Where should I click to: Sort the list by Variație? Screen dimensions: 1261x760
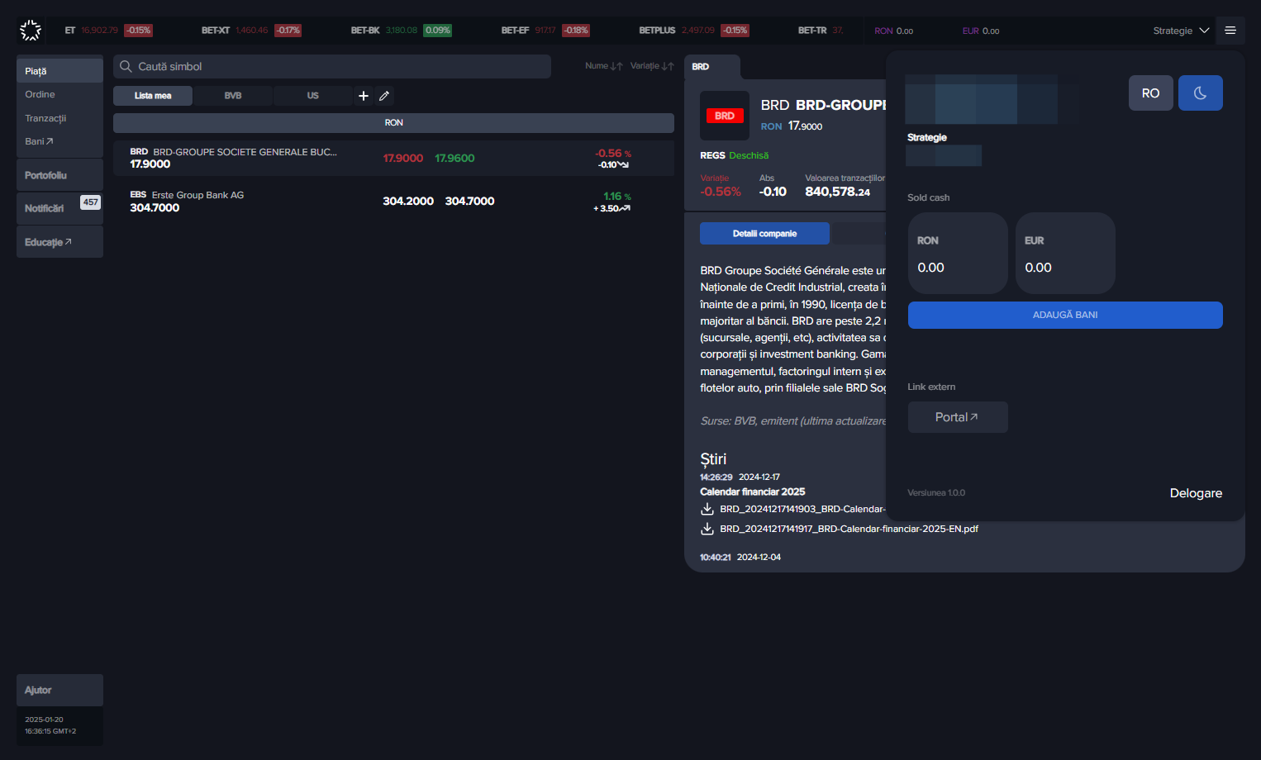652,66
